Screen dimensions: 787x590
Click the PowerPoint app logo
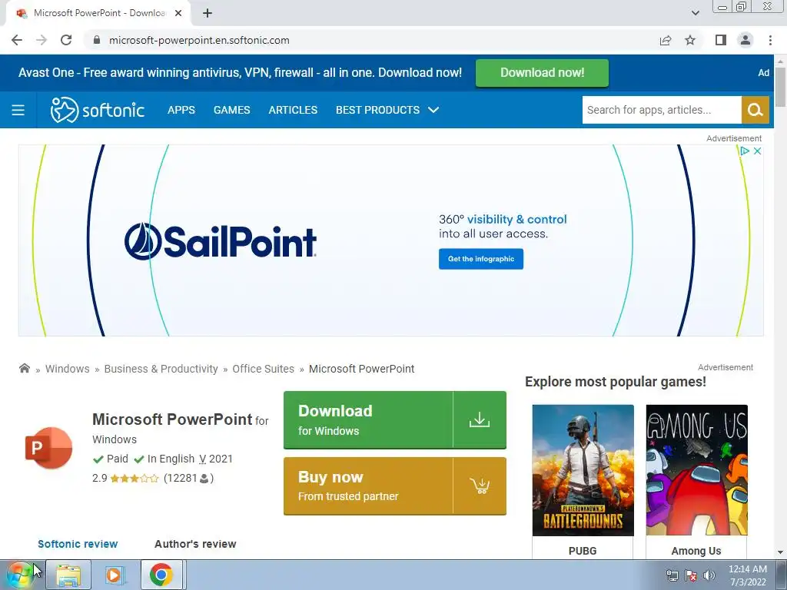click(x=48, y=448)
